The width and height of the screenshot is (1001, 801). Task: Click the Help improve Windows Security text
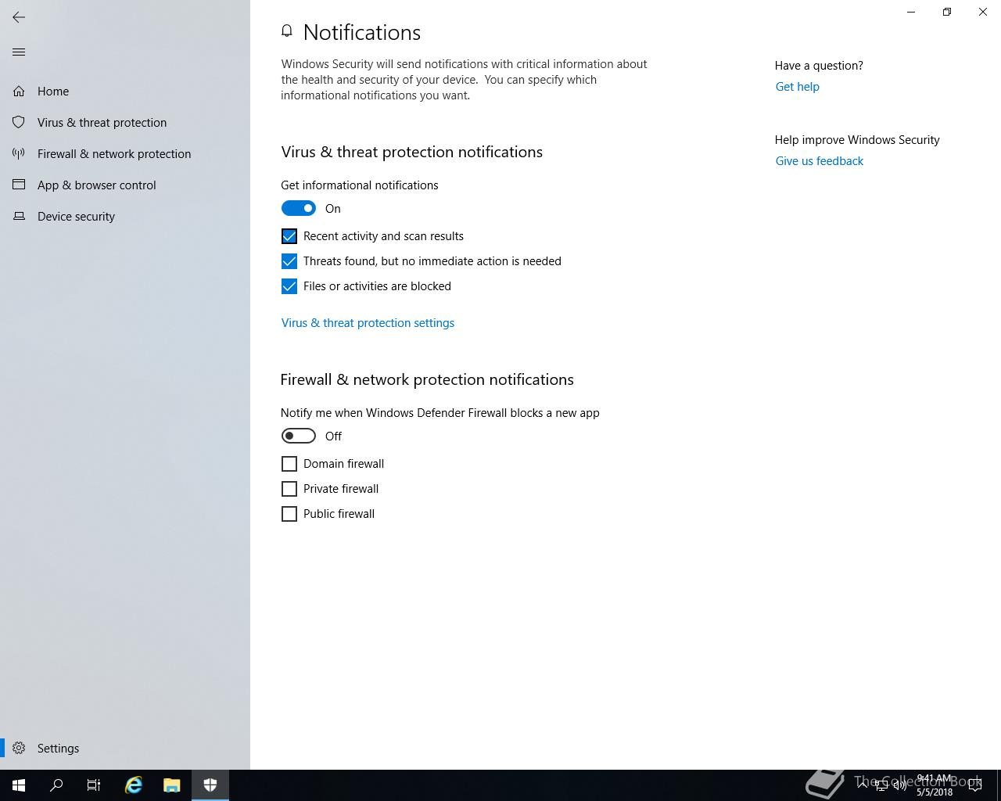pyautogui.click(x=857, y=140)
